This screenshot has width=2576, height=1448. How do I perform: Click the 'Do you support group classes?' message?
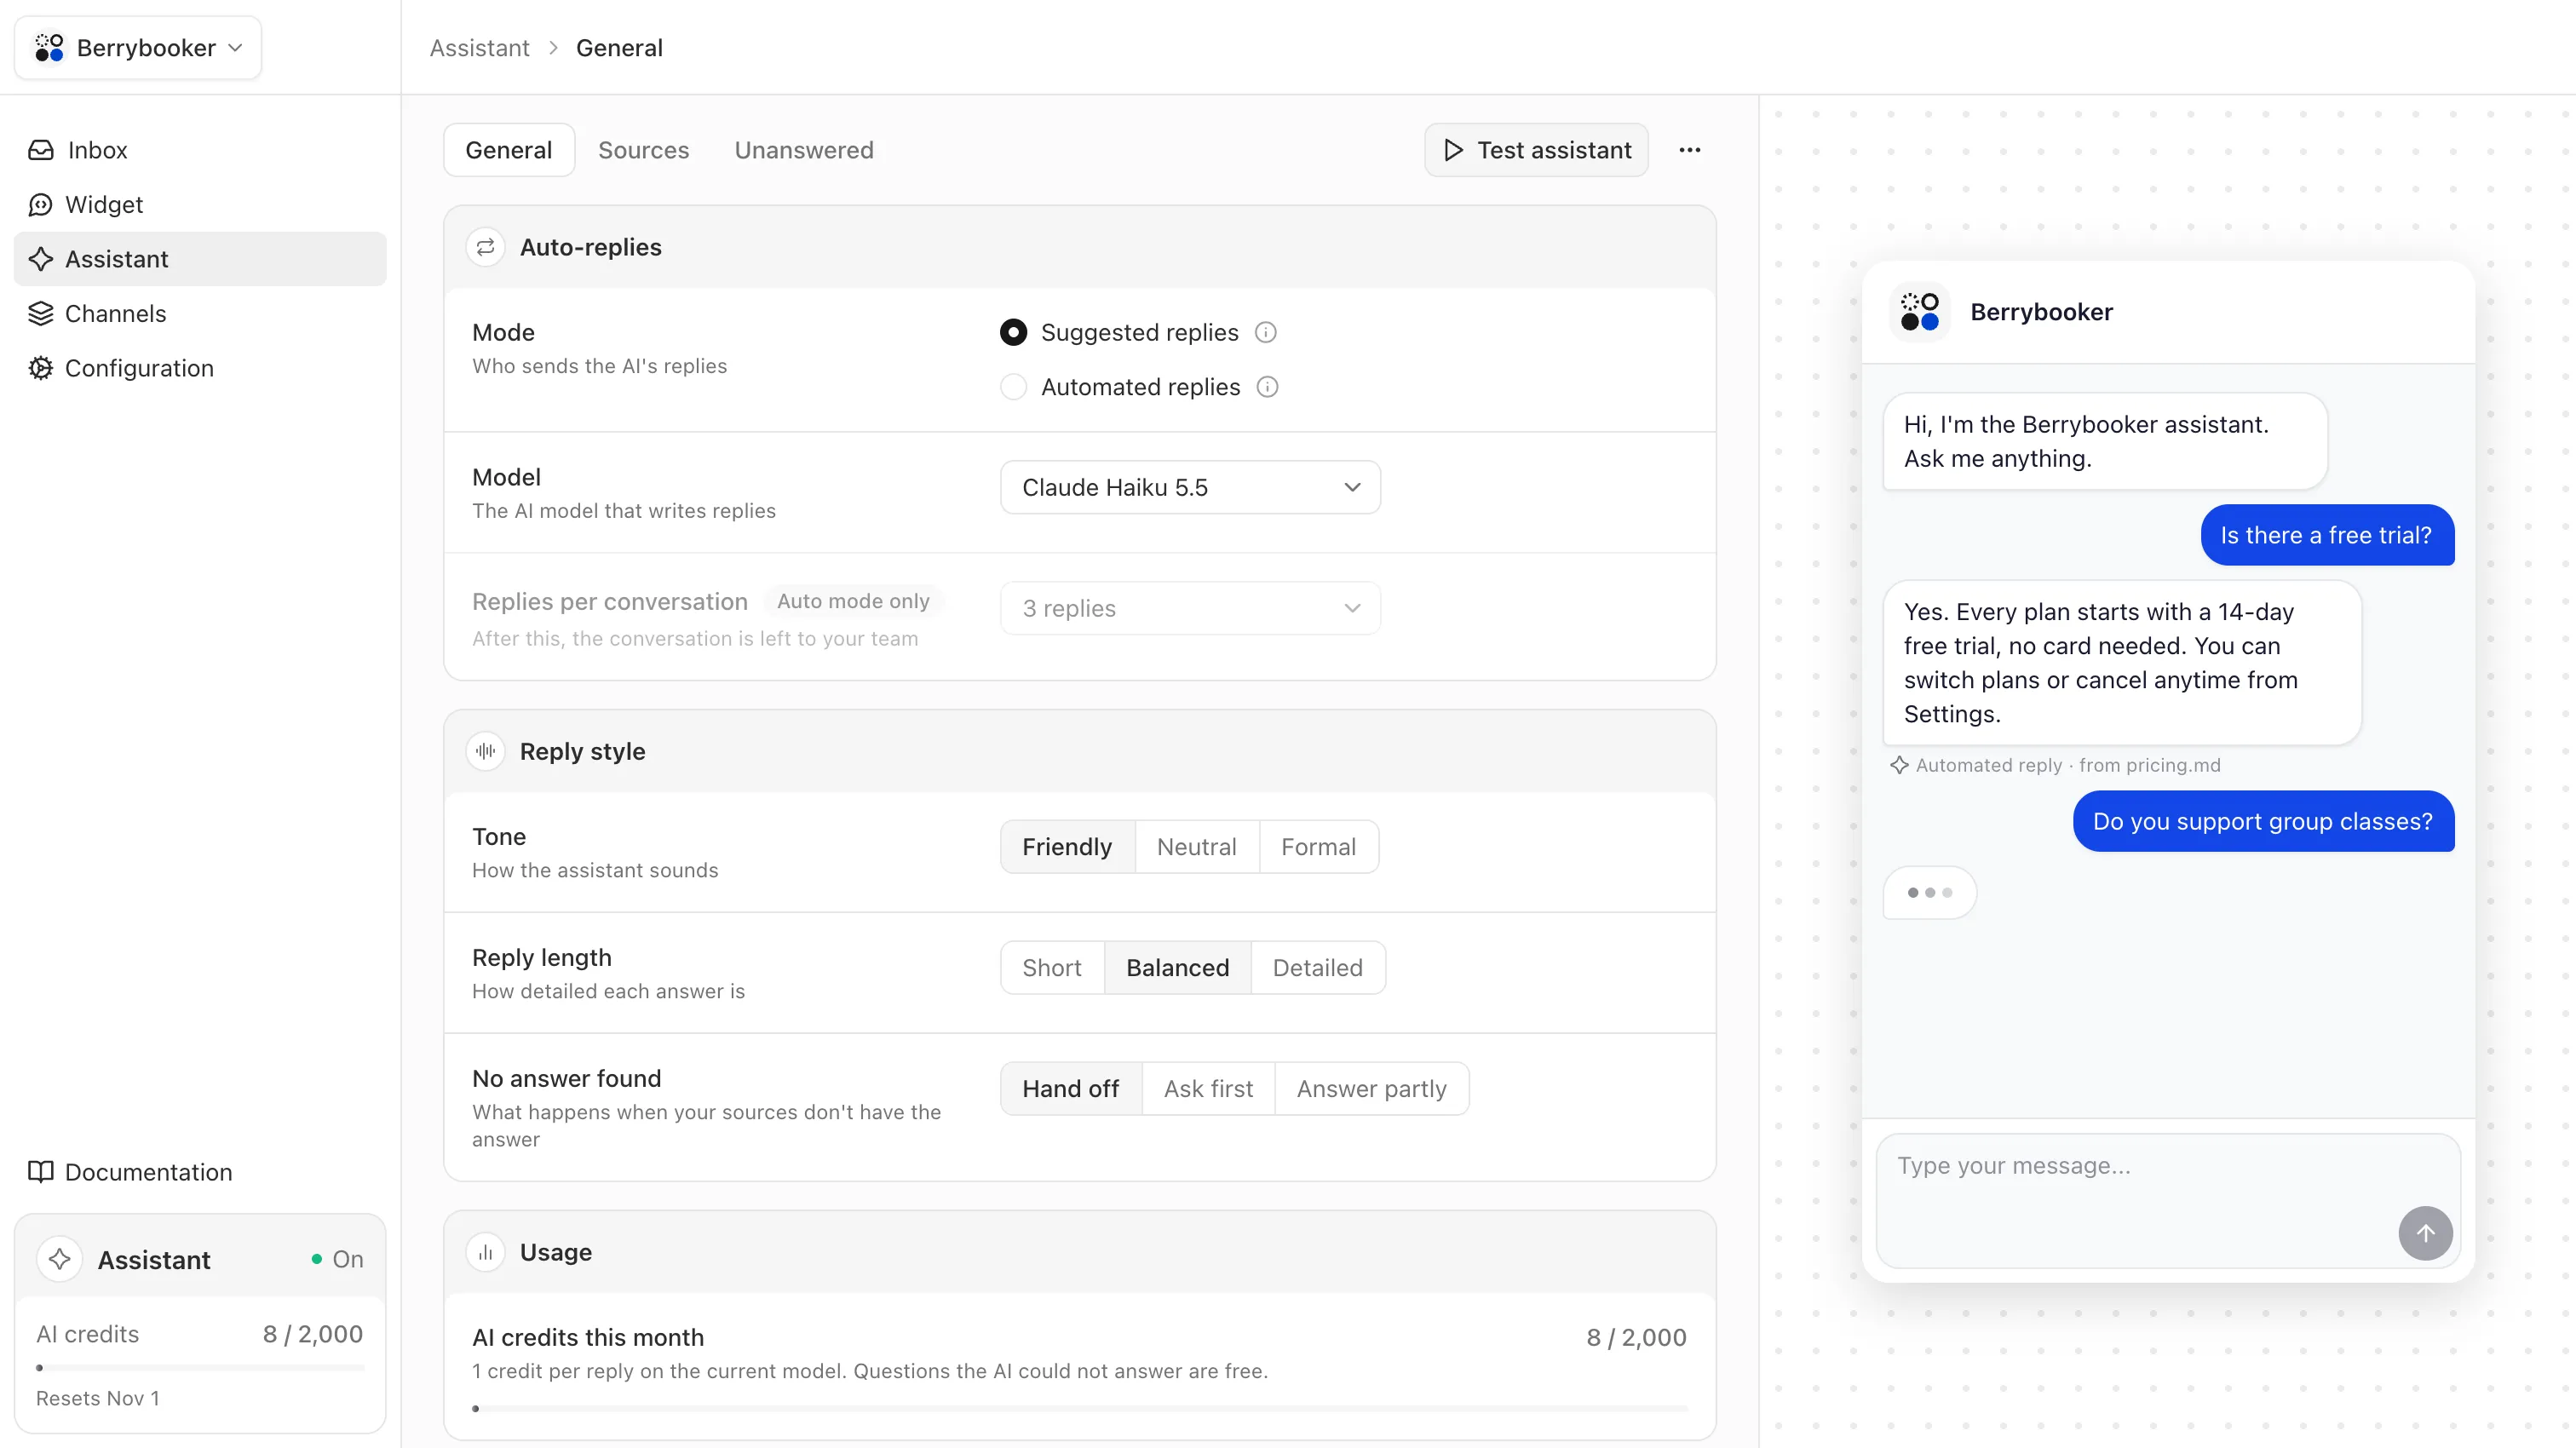2263,822
